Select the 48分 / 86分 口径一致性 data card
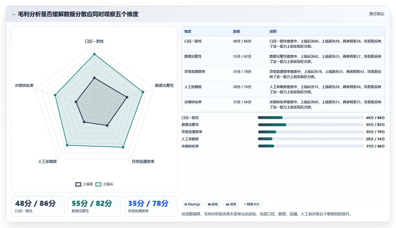This screenshot has height=228, width=396. 38,206
